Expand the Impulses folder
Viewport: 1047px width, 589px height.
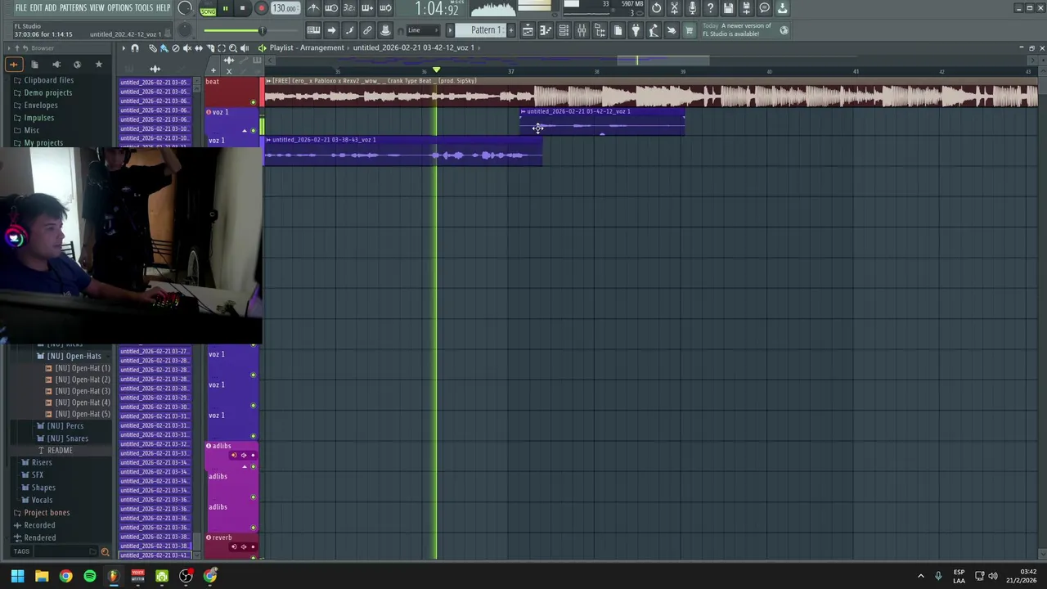click(39, 118)
